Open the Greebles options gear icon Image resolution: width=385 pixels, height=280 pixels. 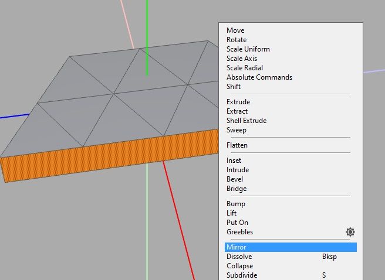point(350,232)
